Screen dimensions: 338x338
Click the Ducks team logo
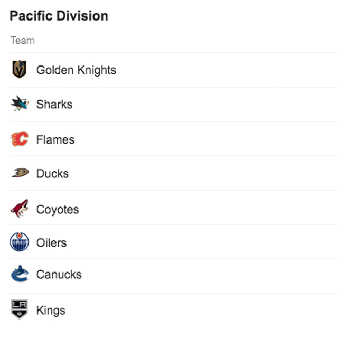point(20,173)
